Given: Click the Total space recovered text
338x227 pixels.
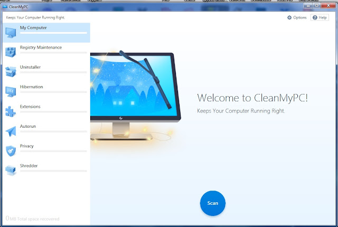Looking at the screenshot, I should coord(32,219).
